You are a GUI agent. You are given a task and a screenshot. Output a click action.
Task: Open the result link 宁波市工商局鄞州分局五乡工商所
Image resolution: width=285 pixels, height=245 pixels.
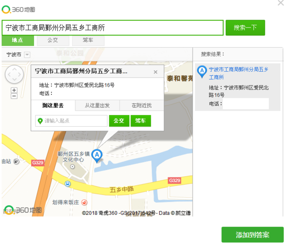coord(239,73)
